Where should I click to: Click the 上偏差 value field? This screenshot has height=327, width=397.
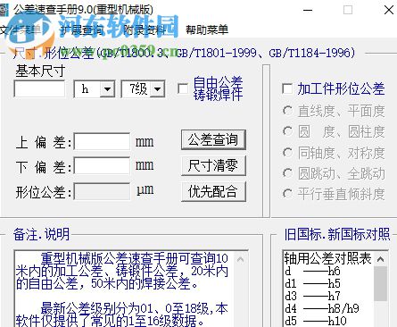(x=102, y=141)
